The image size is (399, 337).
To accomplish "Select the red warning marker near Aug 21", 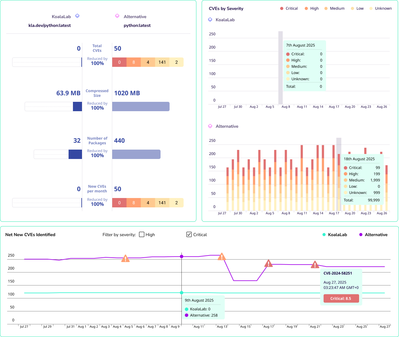I will pyautogui.click(x=315, y=265).
